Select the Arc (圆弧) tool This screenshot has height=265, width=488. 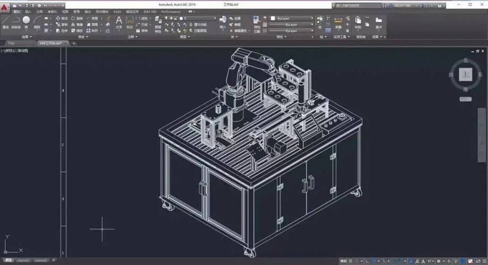(37, 22)
